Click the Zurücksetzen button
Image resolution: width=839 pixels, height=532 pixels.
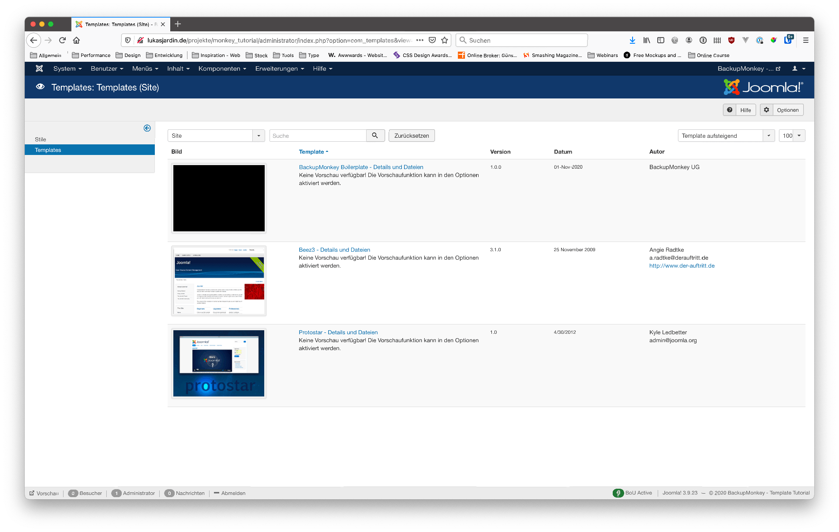(x=412, y=136)
